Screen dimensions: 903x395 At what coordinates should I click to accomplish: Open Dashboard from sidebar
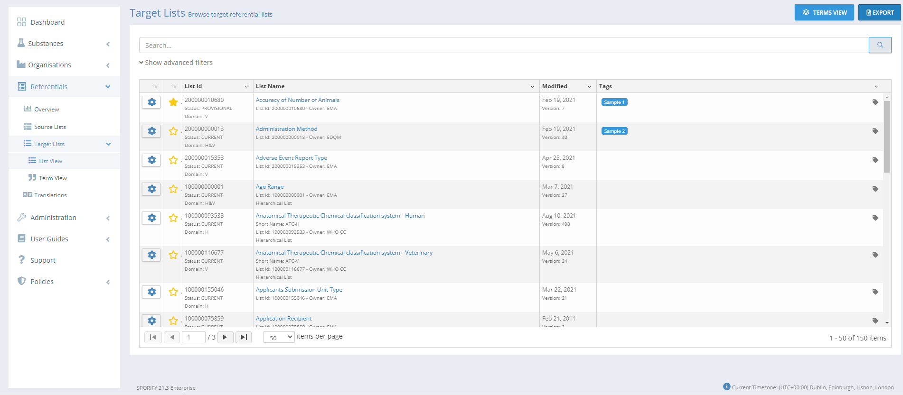(x=47, y=22)
